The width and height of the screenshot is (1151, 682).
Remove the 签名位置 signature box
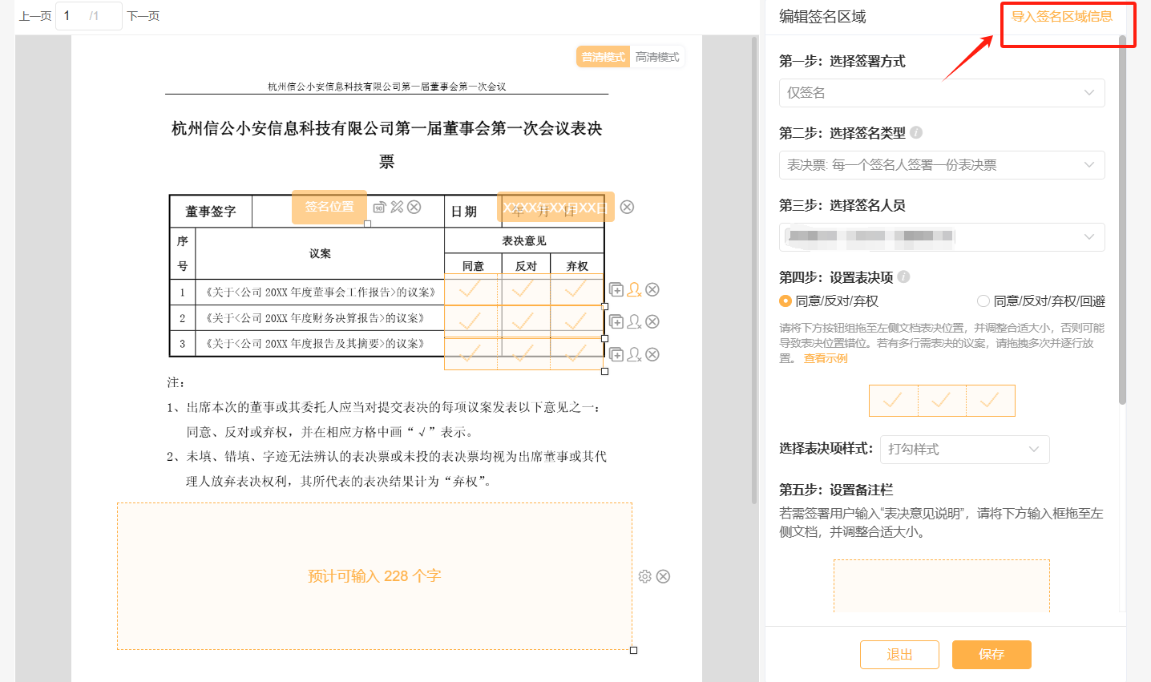tap(414, 207)
